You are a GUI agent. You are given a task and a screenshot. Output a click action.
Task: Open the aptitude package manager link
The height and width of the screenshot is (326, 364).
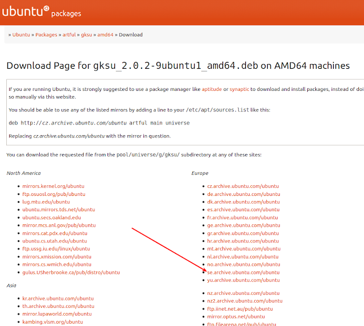212,89
